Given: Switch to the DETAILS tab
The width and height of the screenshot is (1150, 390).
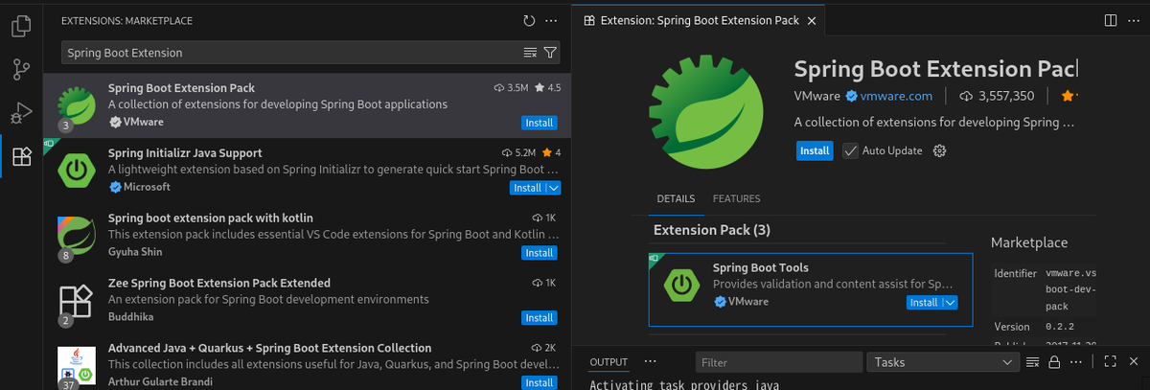Looking at the screenshot, I should tap(676, 198).
